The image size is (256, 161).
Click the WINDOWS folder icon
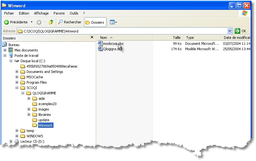23,136
